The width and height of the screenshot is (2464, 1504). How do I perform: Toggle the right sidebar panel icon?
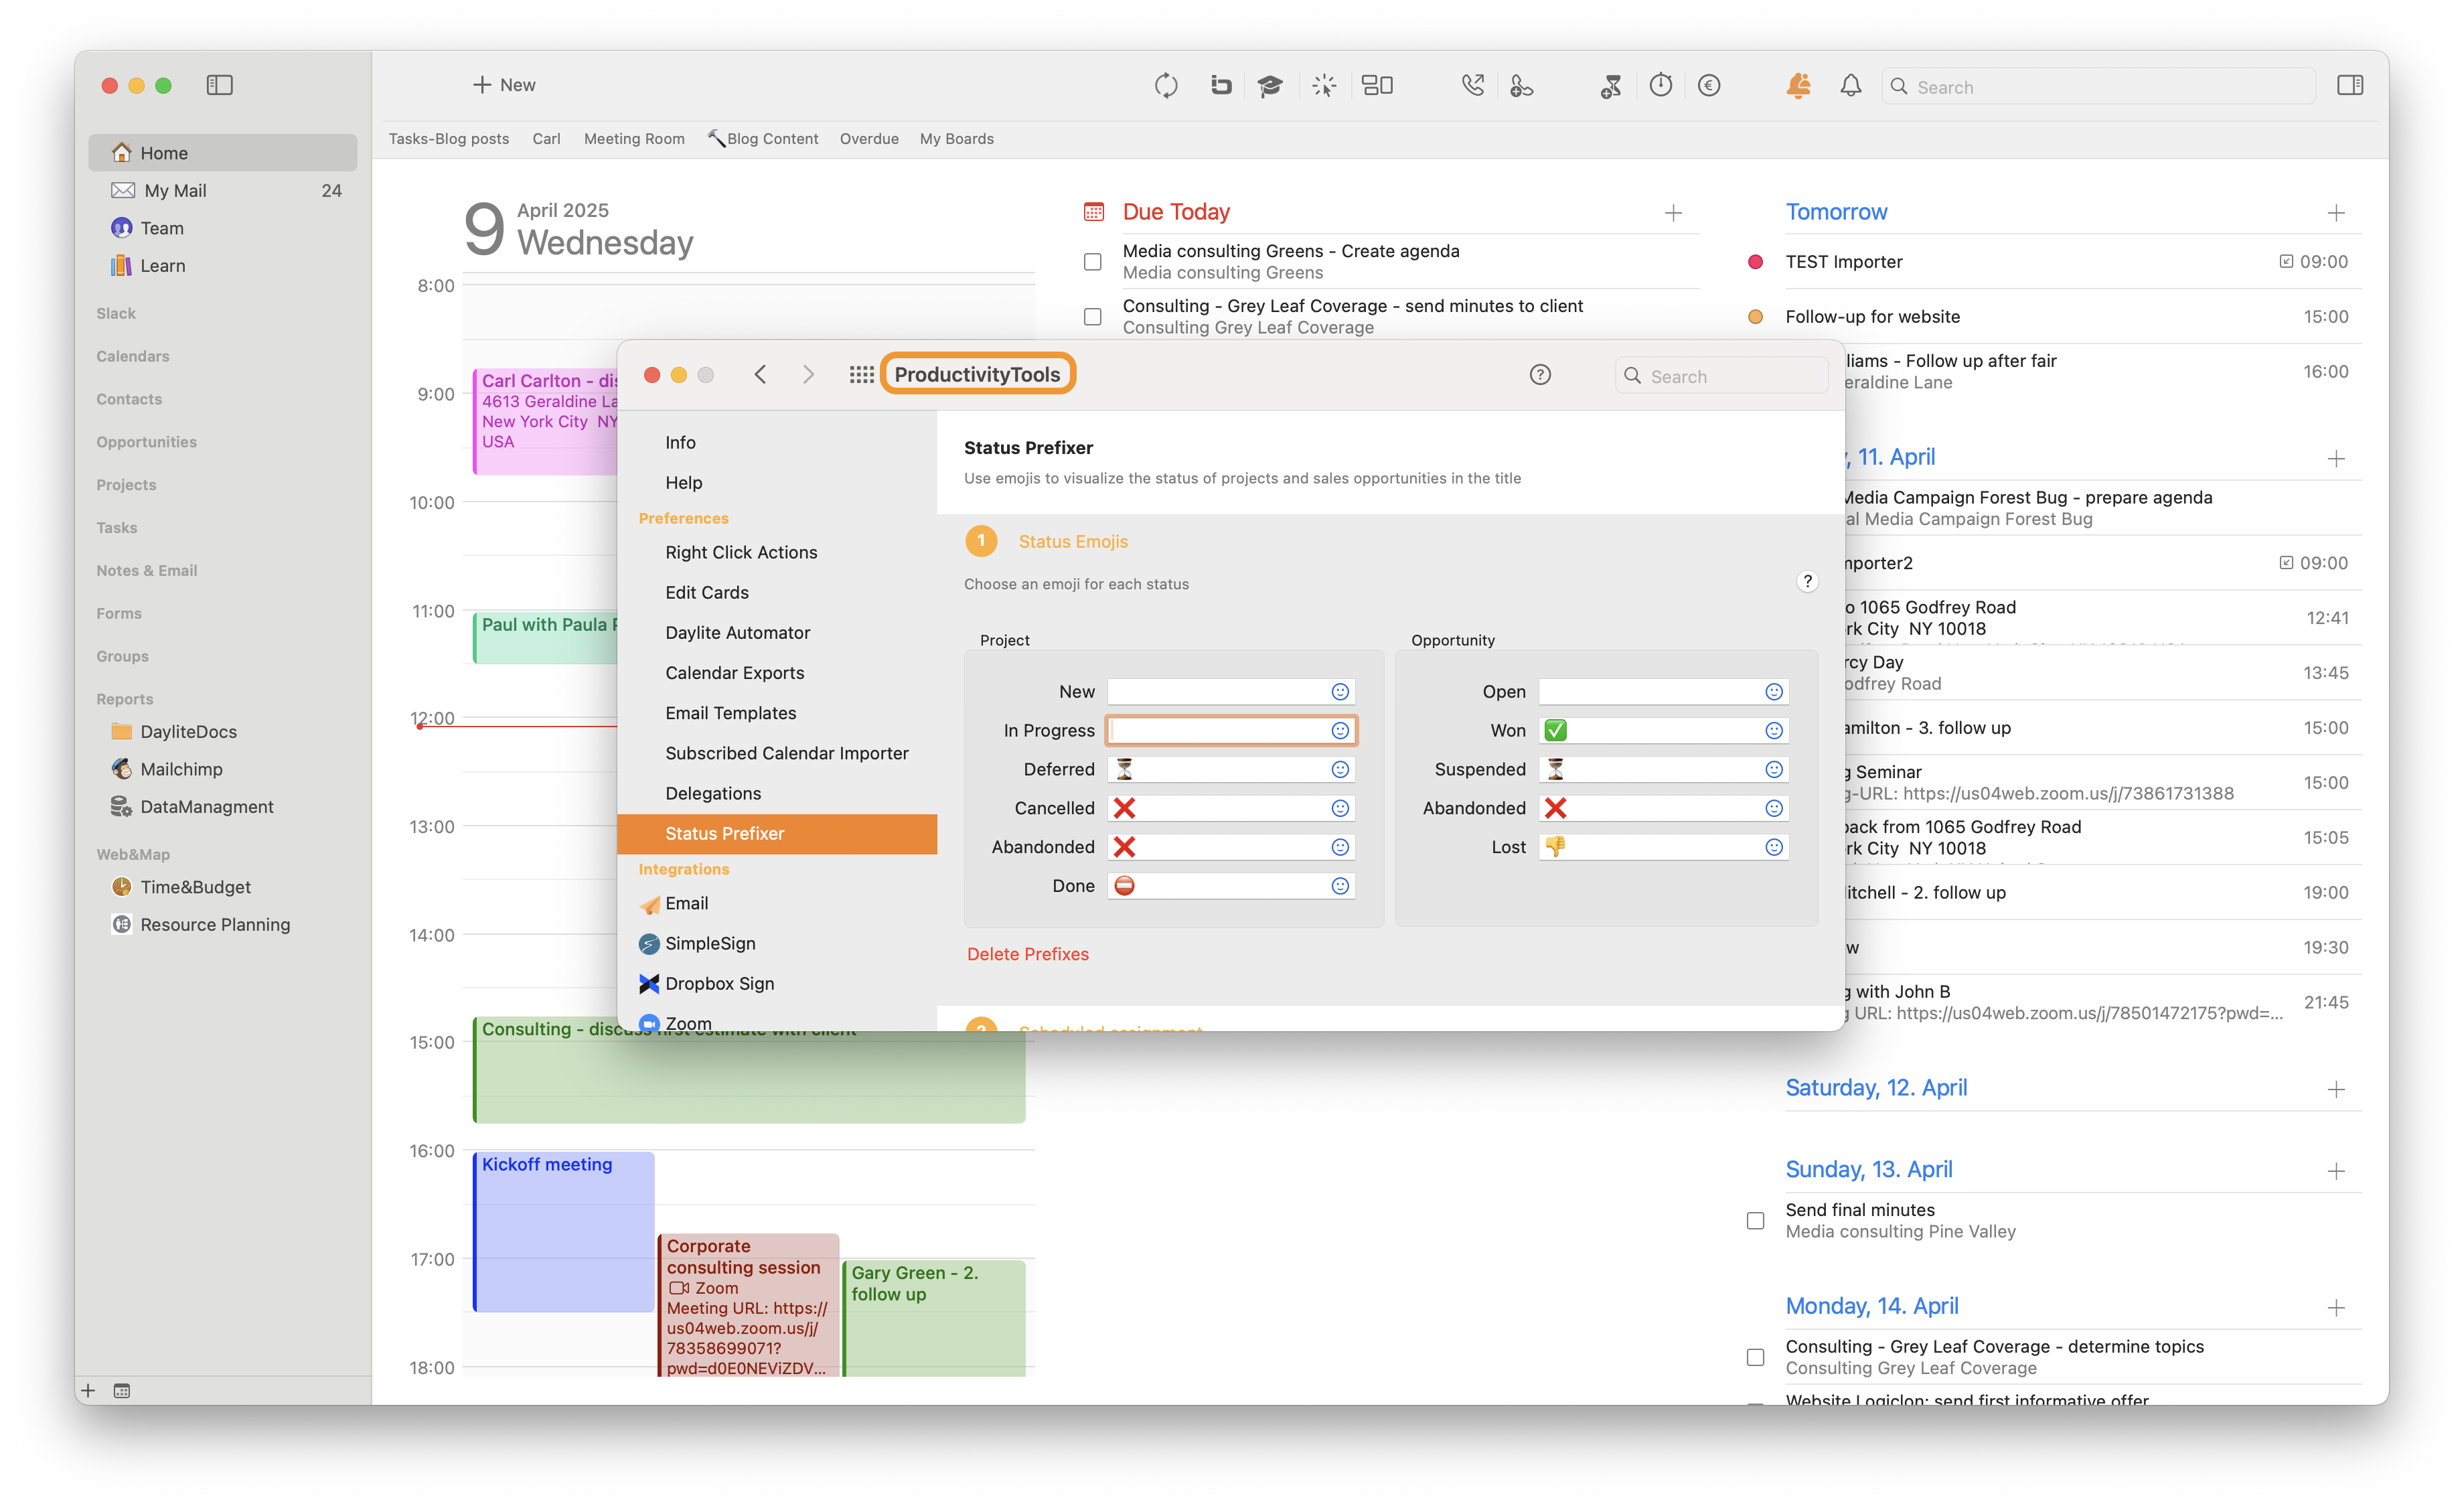coord(2350,86)
